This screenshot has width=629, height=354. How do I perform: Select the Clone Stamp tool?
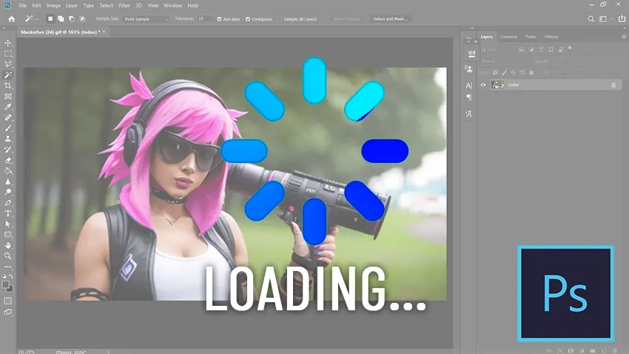coord(8,139)
